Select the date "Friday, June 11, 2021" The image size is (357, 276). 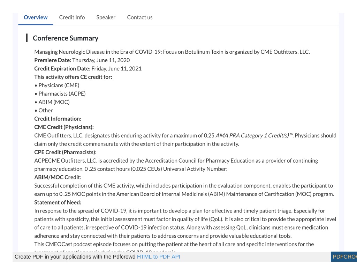116,69
